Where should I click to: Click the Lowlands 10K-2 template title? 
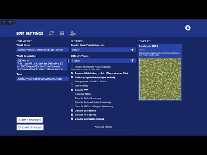[x=149, y=46]
